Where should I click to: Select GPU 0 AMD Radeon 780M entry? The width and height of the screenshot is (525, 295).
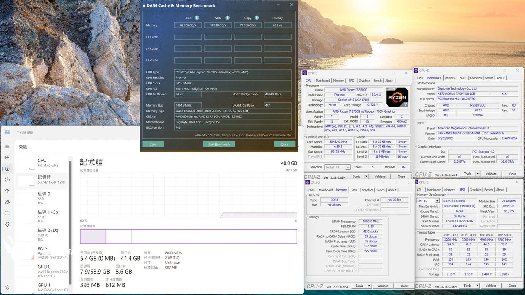(42, 271)
